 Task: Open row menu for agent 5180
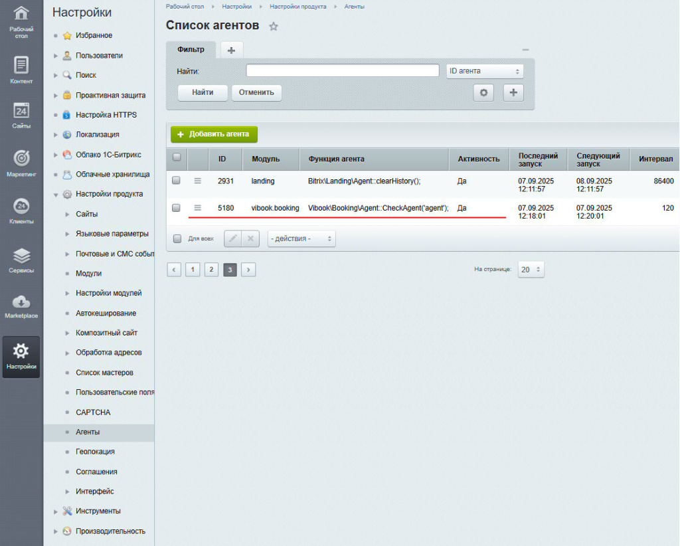tap(197, 208)
